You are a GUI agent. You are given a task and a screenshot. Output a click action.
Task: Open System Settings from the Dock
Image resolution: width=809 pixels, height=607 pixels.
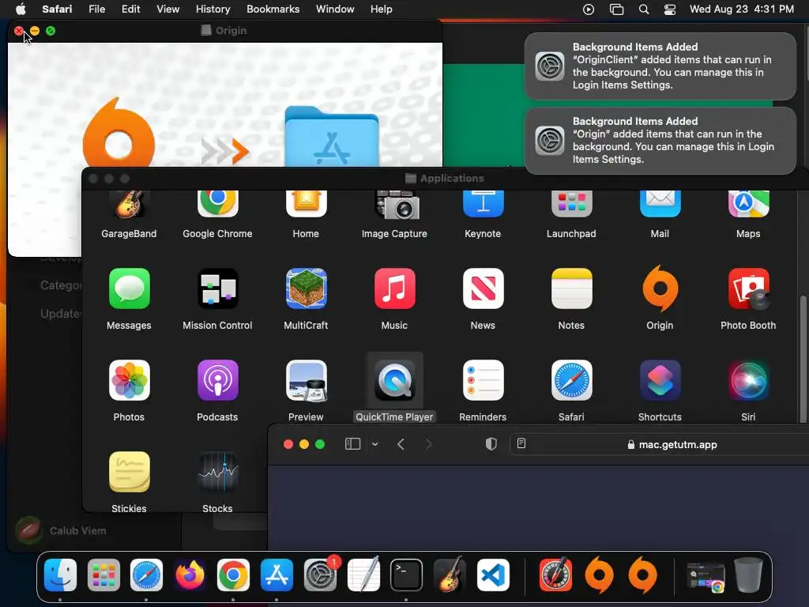click(x=321, y=575)
